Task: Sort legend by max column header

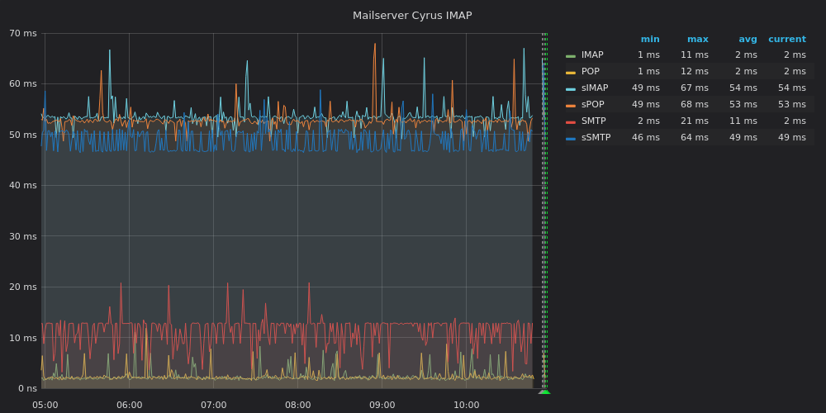Action: pos(698,39)
